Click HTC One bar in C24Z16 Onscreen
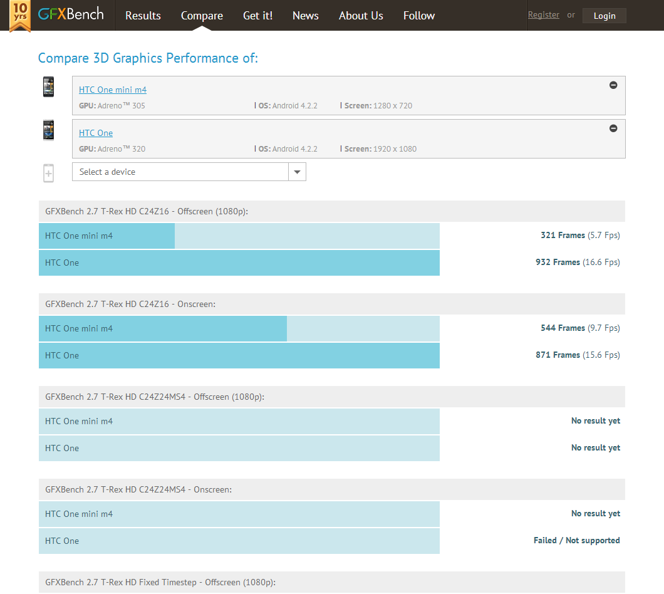The width and height of the screenshot is (664, 594). (x=239, y=355)
